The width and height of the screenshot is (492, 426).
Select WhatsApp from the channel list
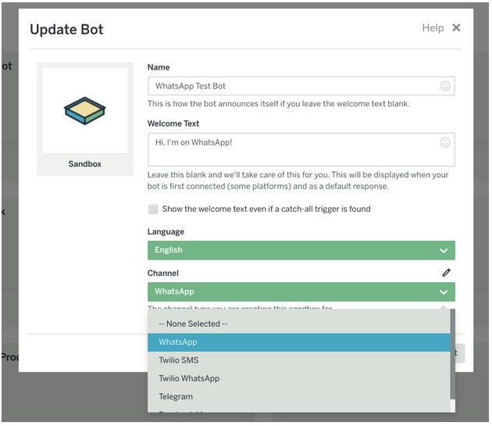tap(298, 342)
